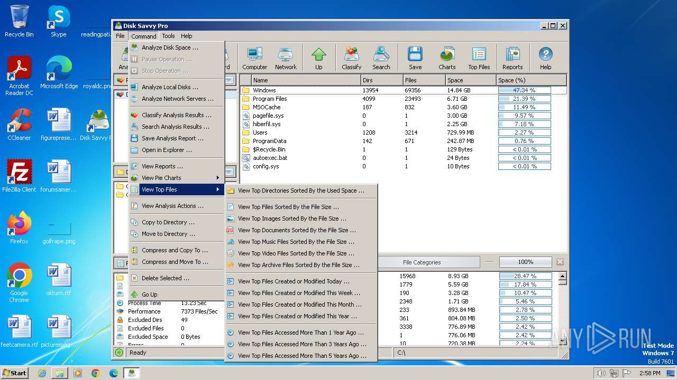Select View Top Images Sorted By File Size
Viewport: 677px width, 380px height.
[301, 218]
